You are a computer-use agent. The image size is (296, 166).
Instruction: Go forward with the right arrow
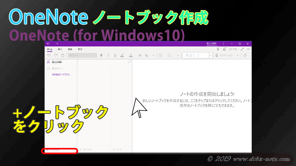[56, 44]
